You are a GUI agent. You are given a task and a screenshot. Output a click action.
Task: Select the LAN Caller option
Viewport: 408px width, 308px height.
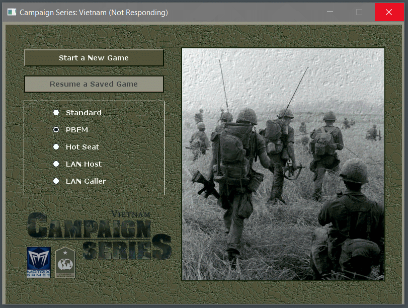click(x=56, y=181)
